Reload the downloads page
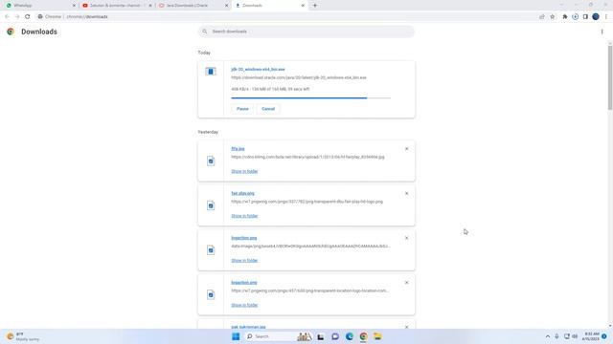The height and width of the screenshot is (344, 613). point(28,17)
